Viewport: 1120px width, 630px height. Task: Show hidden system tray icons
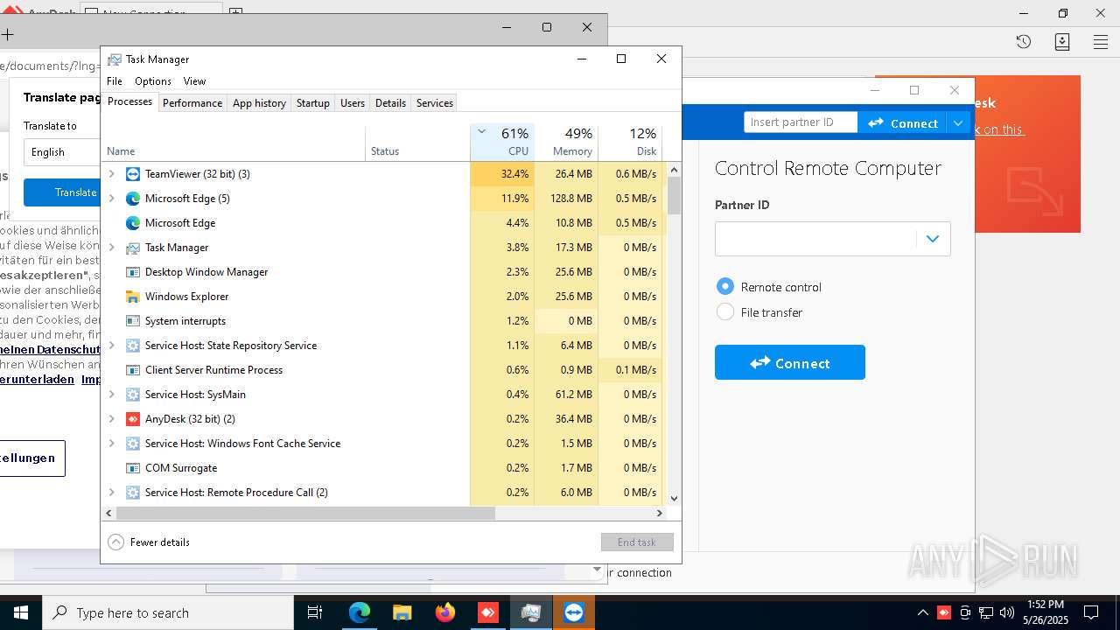coord(923,612)
